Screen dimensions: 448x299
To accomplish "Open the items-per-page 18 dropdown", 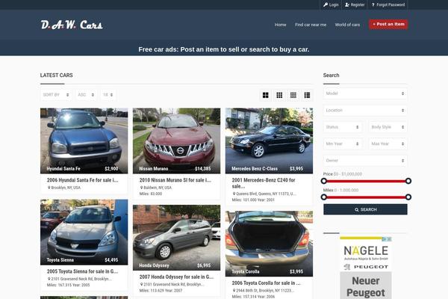I will [108, 95].
